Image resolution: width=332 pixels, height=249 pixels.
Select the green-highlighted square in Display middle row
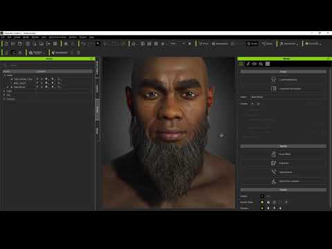click(x=262, y=202)
